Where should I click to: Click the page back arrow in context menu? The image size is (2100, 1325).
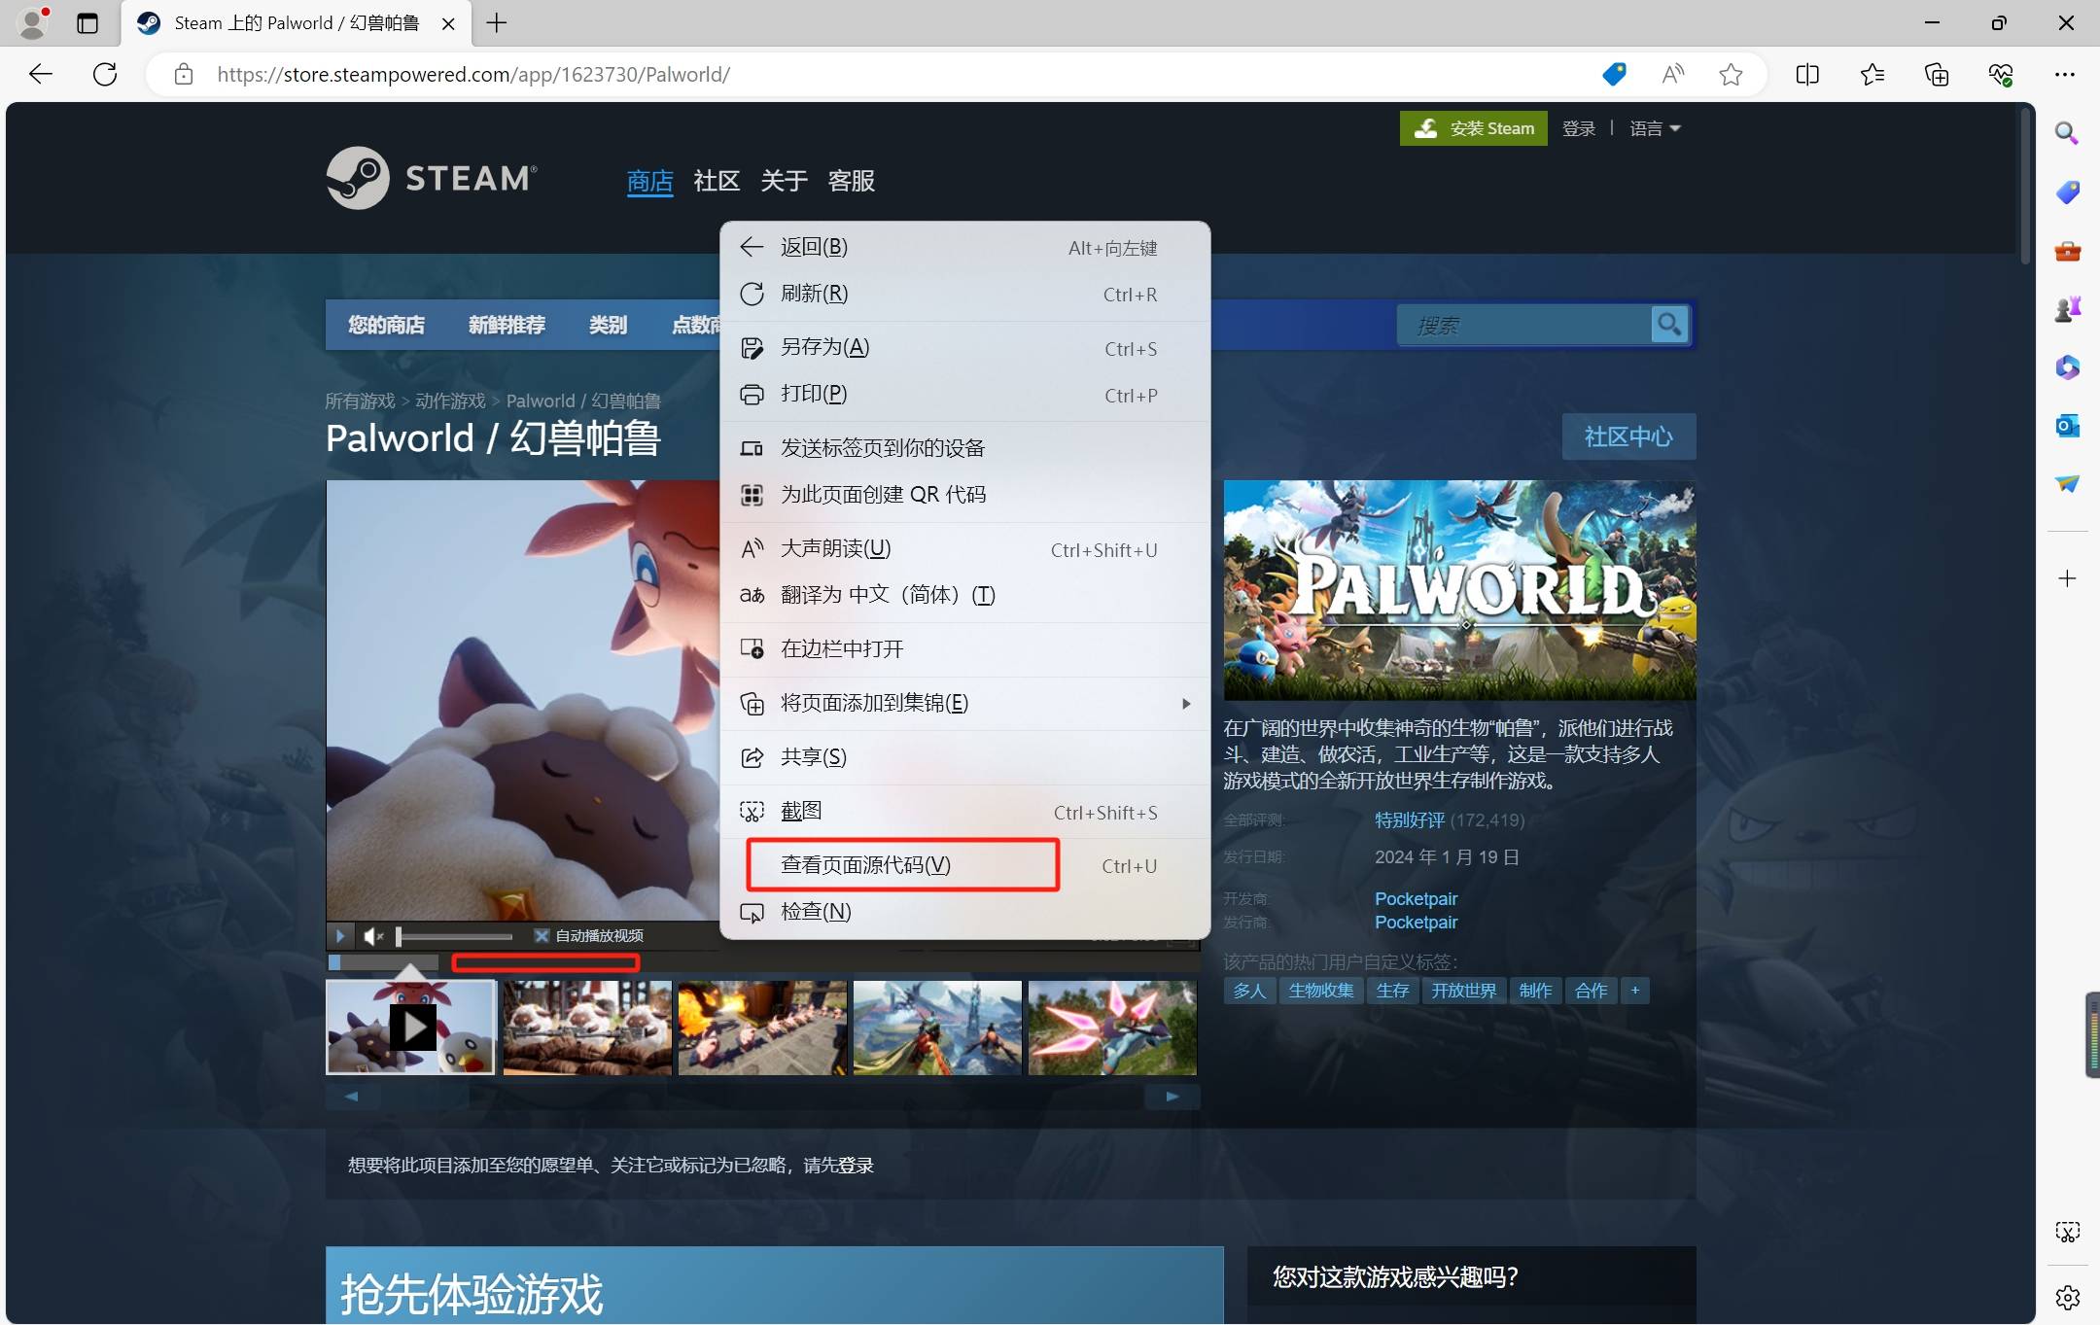click(x=751, y=246)
